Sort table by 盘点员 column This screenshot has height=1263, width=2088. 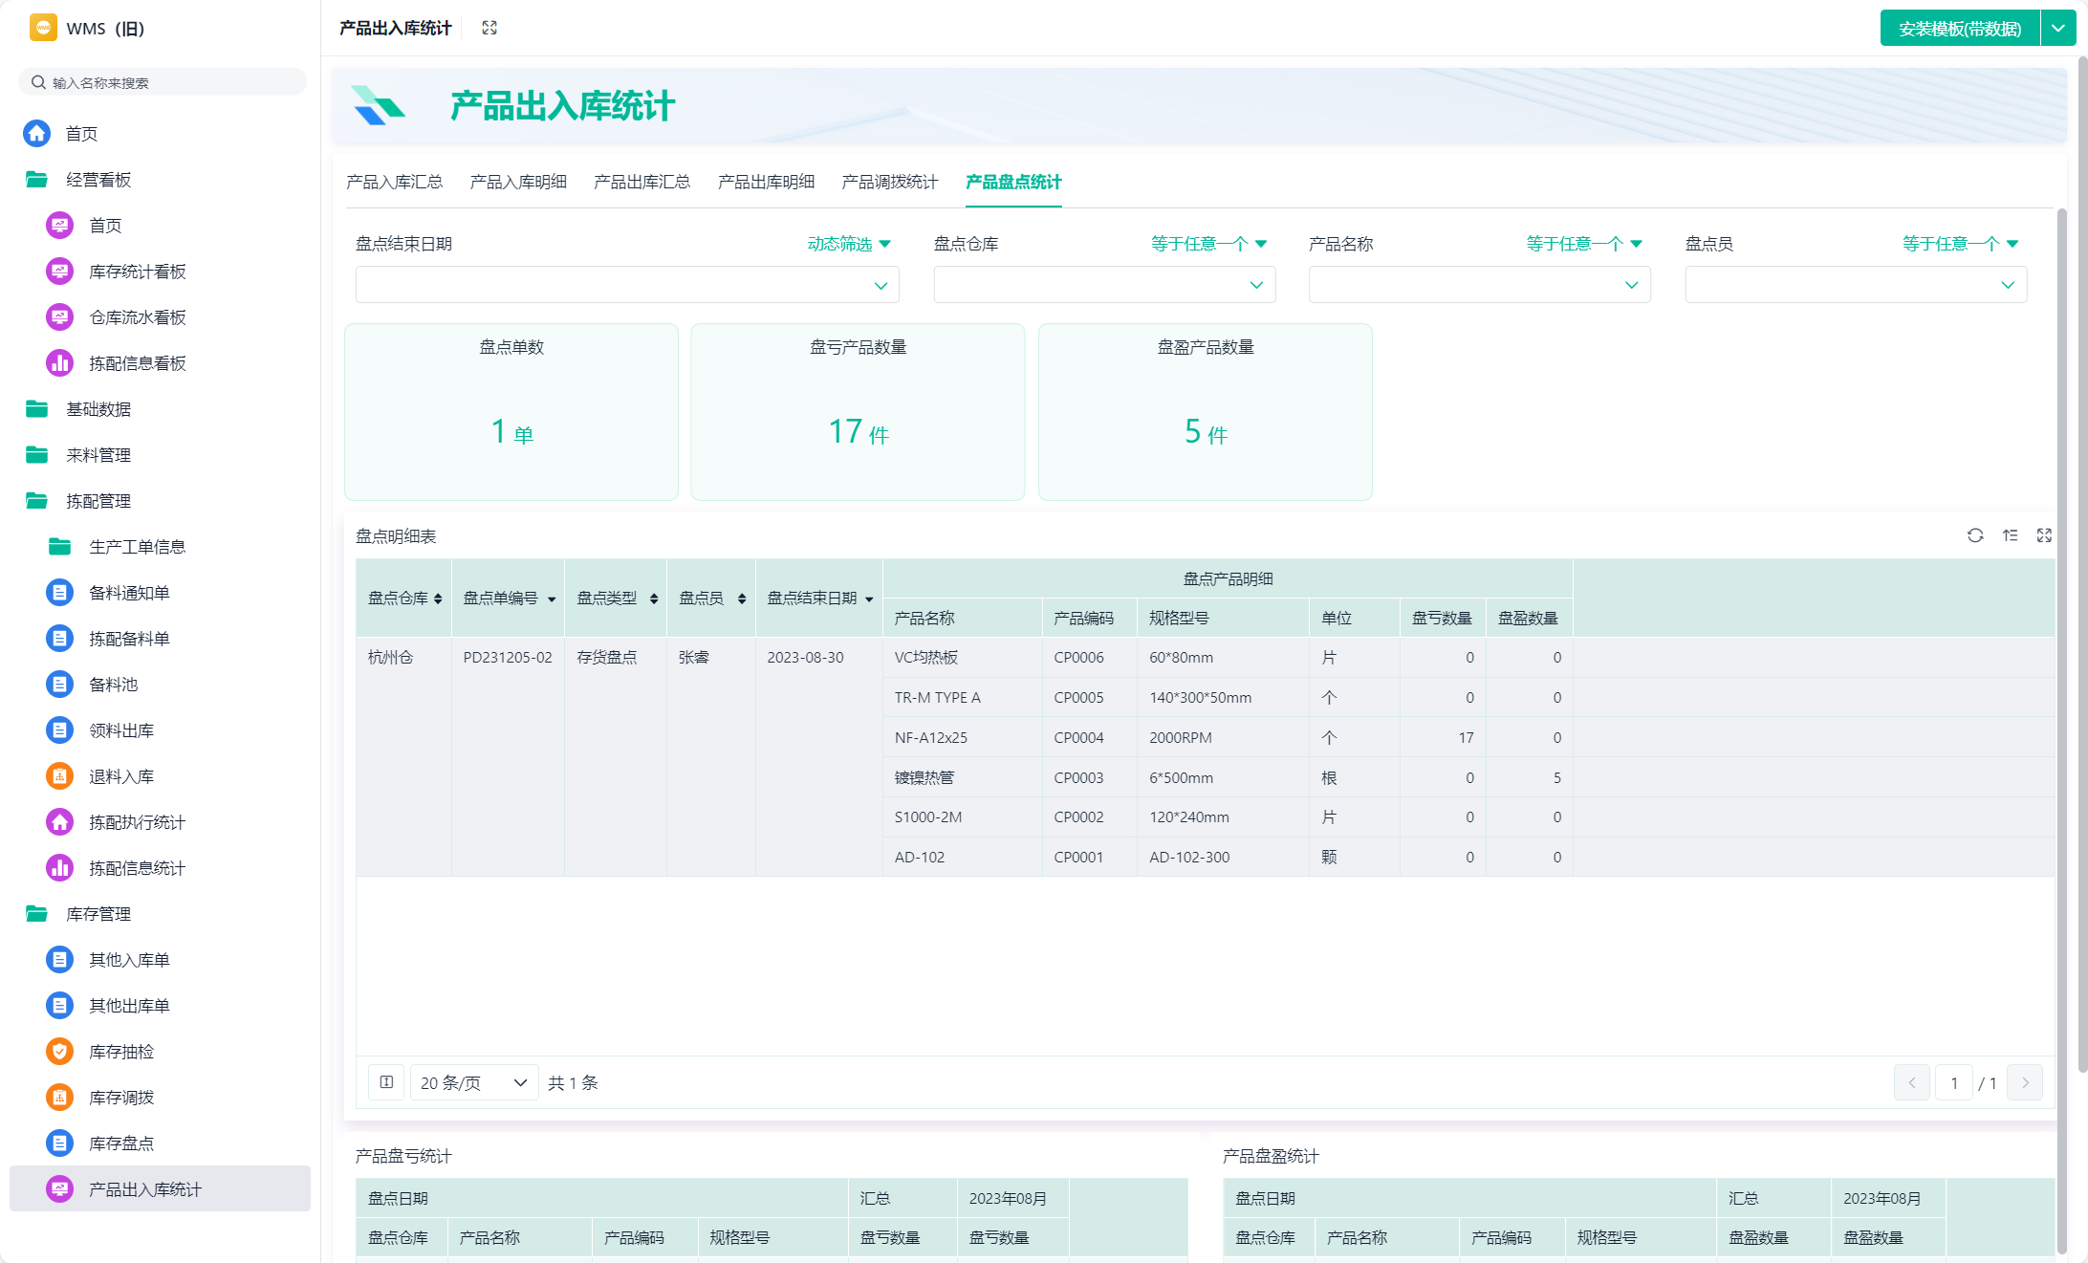pyautogui.click(x=742, y=599)
